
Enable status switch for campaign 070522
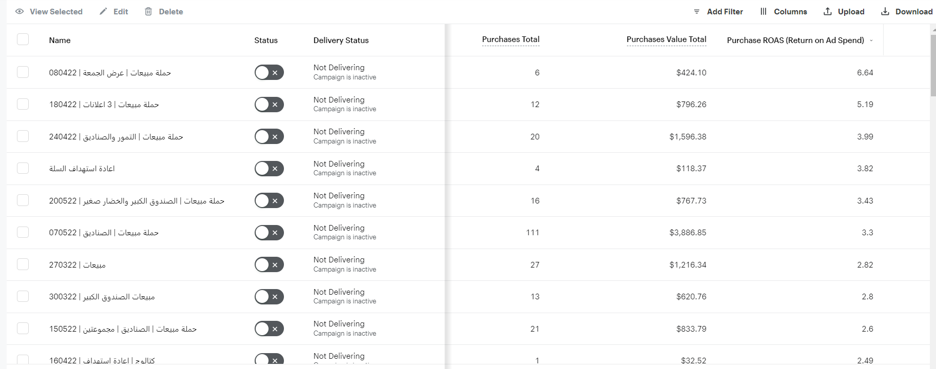tap(269, 233)
